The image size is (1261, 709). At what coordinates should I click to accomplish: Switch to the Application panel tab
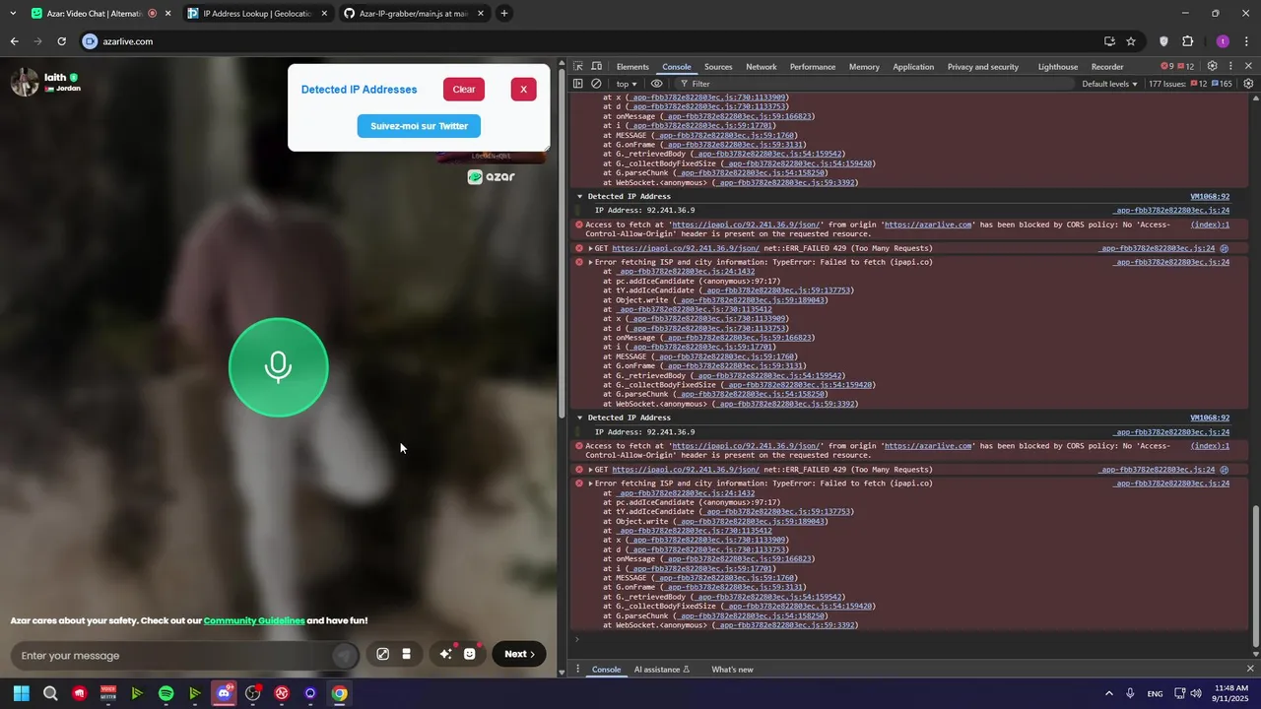913,67
